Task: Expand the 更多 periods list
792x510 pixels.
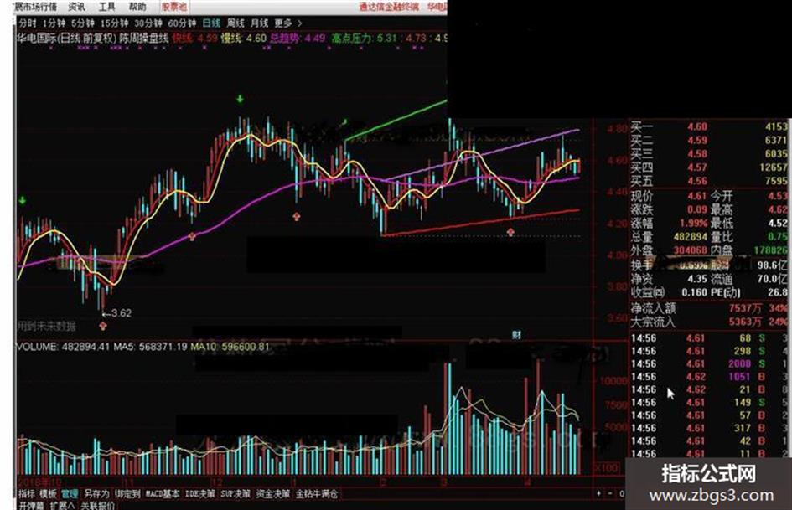Action: click(288, 23)
